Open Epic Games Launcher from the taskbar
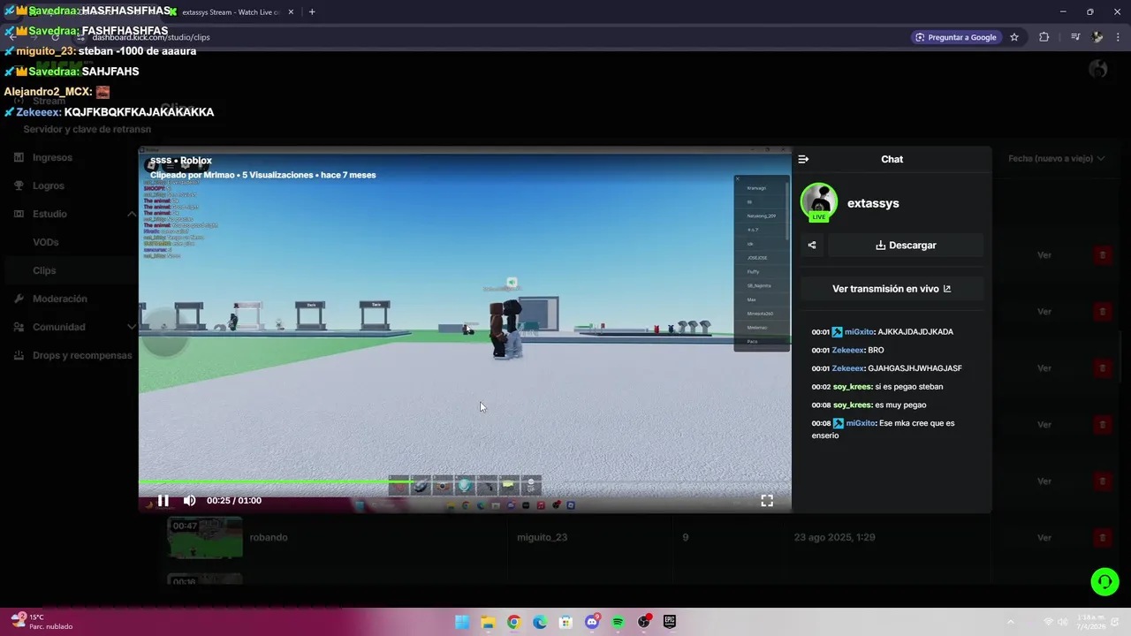Screen dimensions: 1131x636 [x=670, y=622]
